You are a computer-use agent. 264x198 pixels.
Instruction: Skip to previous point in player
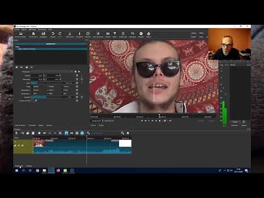142,120
